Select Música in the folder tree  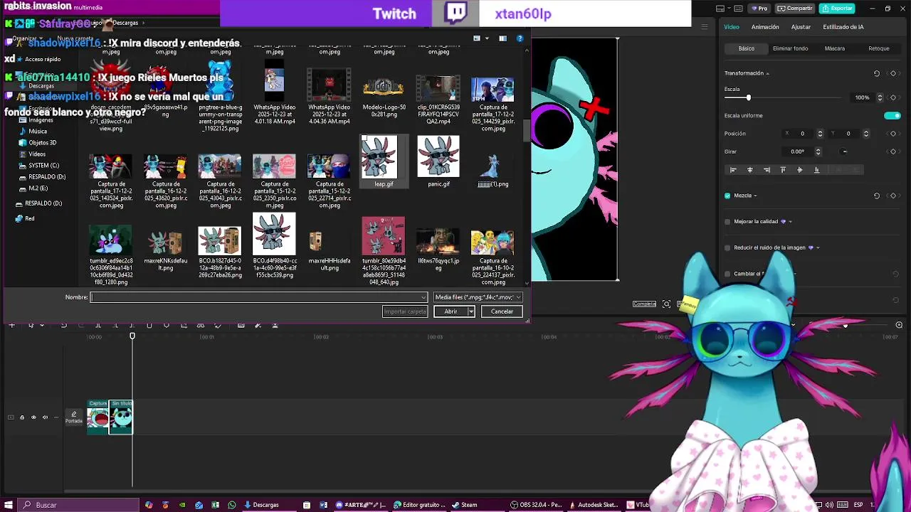click(38, 132)
